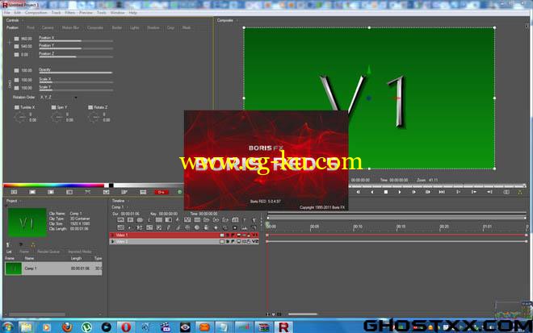Click the first layout icon below color strip
The height and width of the screenshot is (333, 533).
point(14,192)
